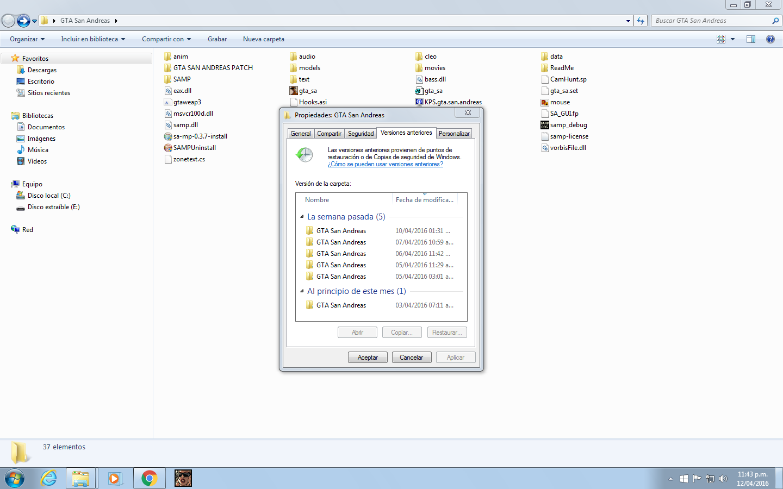Refresh the folder address bar

coord(641,21)
